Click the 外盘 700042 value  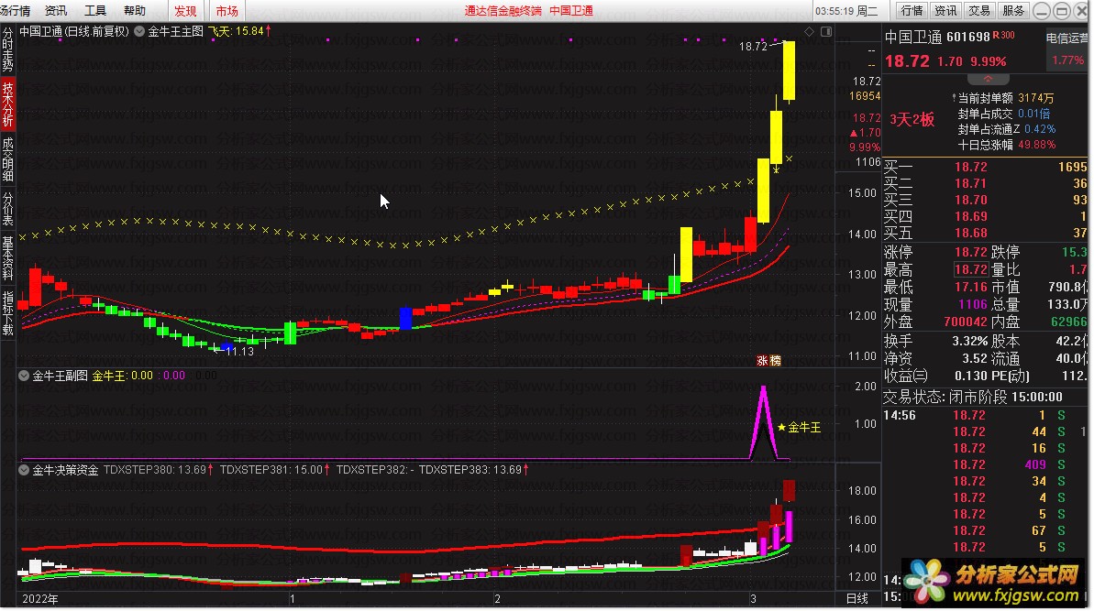point(966,322)
